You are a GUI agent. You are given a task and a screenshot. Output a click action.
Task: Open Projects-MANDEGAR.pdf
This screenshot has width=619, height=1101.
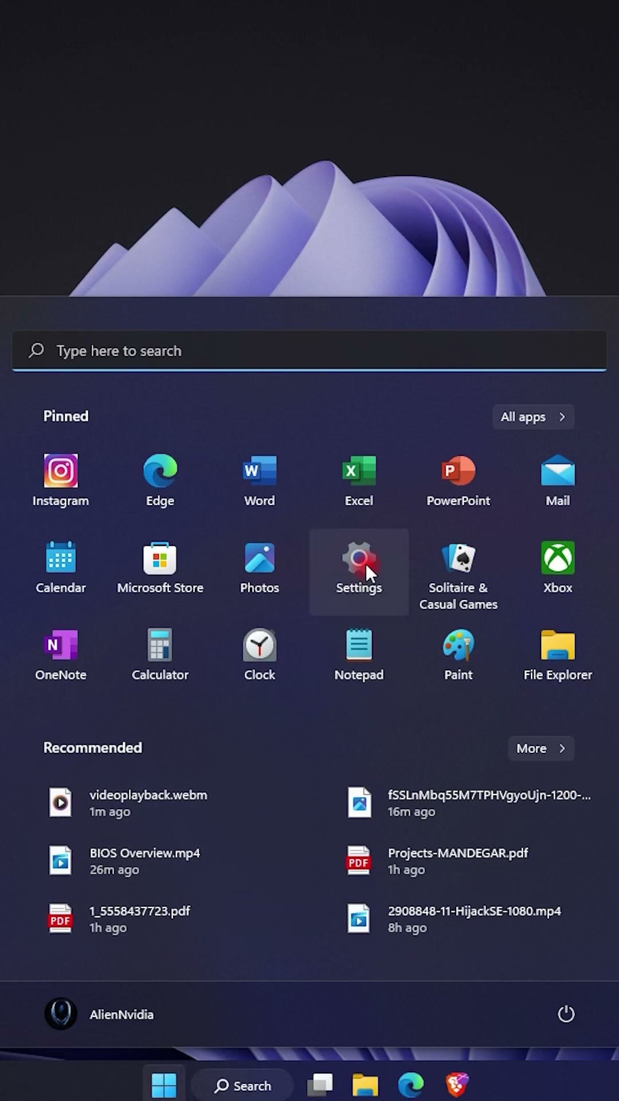tap(437, 861)
